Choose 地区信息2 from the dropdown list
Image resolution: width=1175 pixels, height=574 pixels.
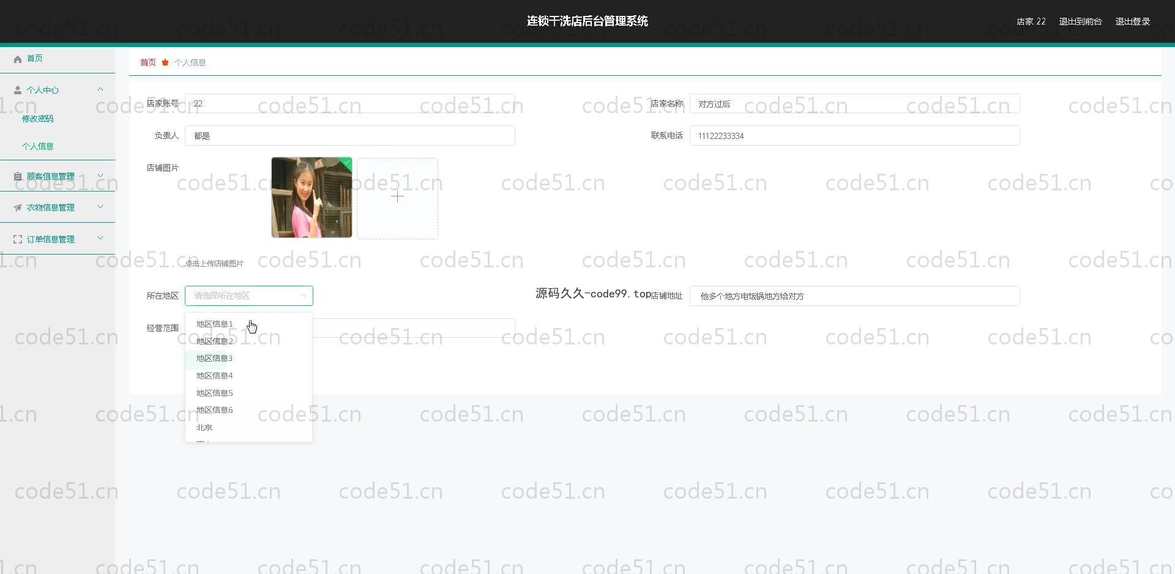click(x=248, y=341)
